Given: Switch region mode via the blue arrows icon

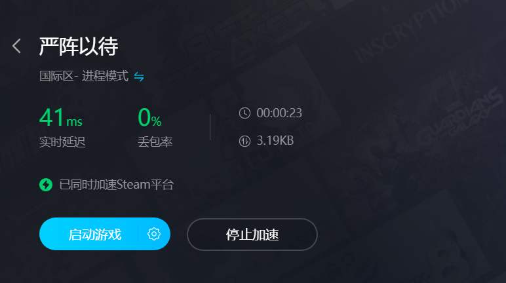Looking at the screenshot, I should pos(139,77).
